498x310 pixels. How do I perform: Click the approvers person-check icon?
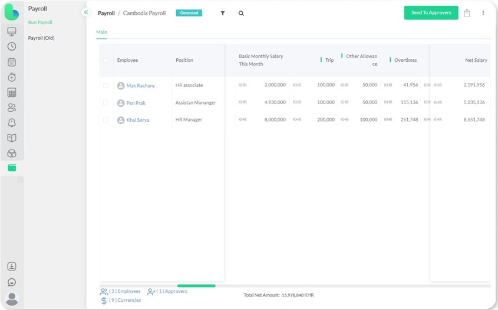(x=151, y=291)
